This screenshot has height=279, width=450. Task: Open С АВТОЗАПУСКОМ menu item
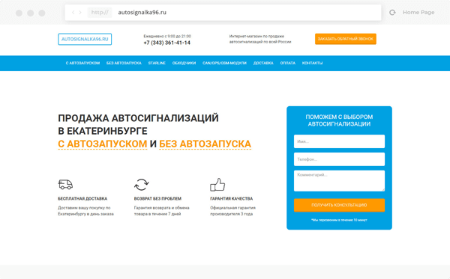click(82, 64)
